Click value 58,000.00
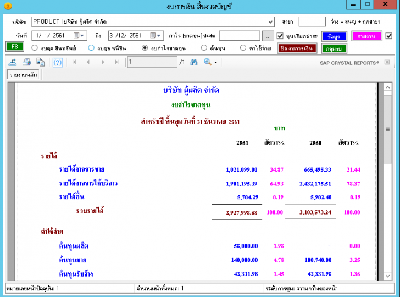Viewport: 400px width, 297px height. coord(246,246)
